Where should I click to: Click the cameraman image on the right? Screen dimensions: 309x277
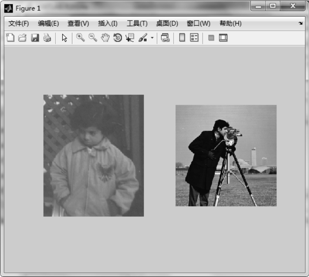[226, 156]
